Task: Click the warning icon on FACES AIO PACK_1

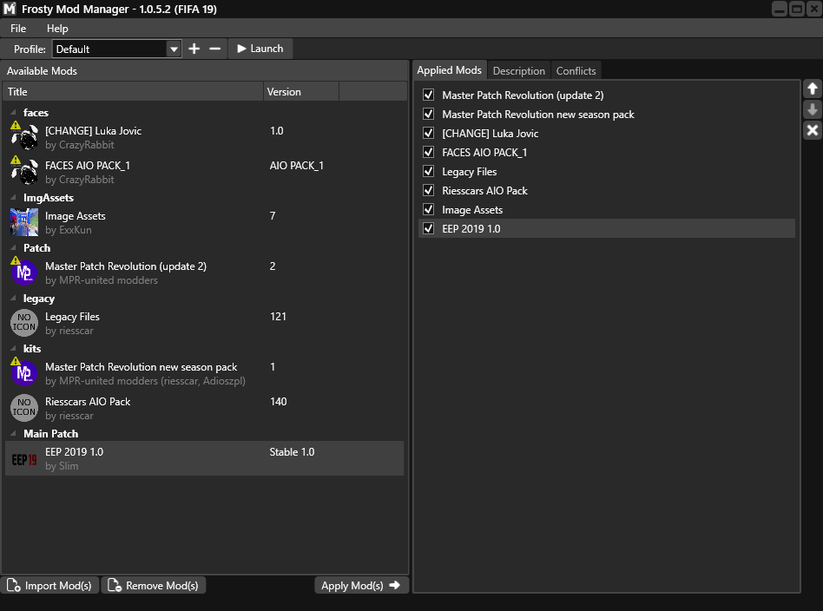Action: (x=16, y=160)
